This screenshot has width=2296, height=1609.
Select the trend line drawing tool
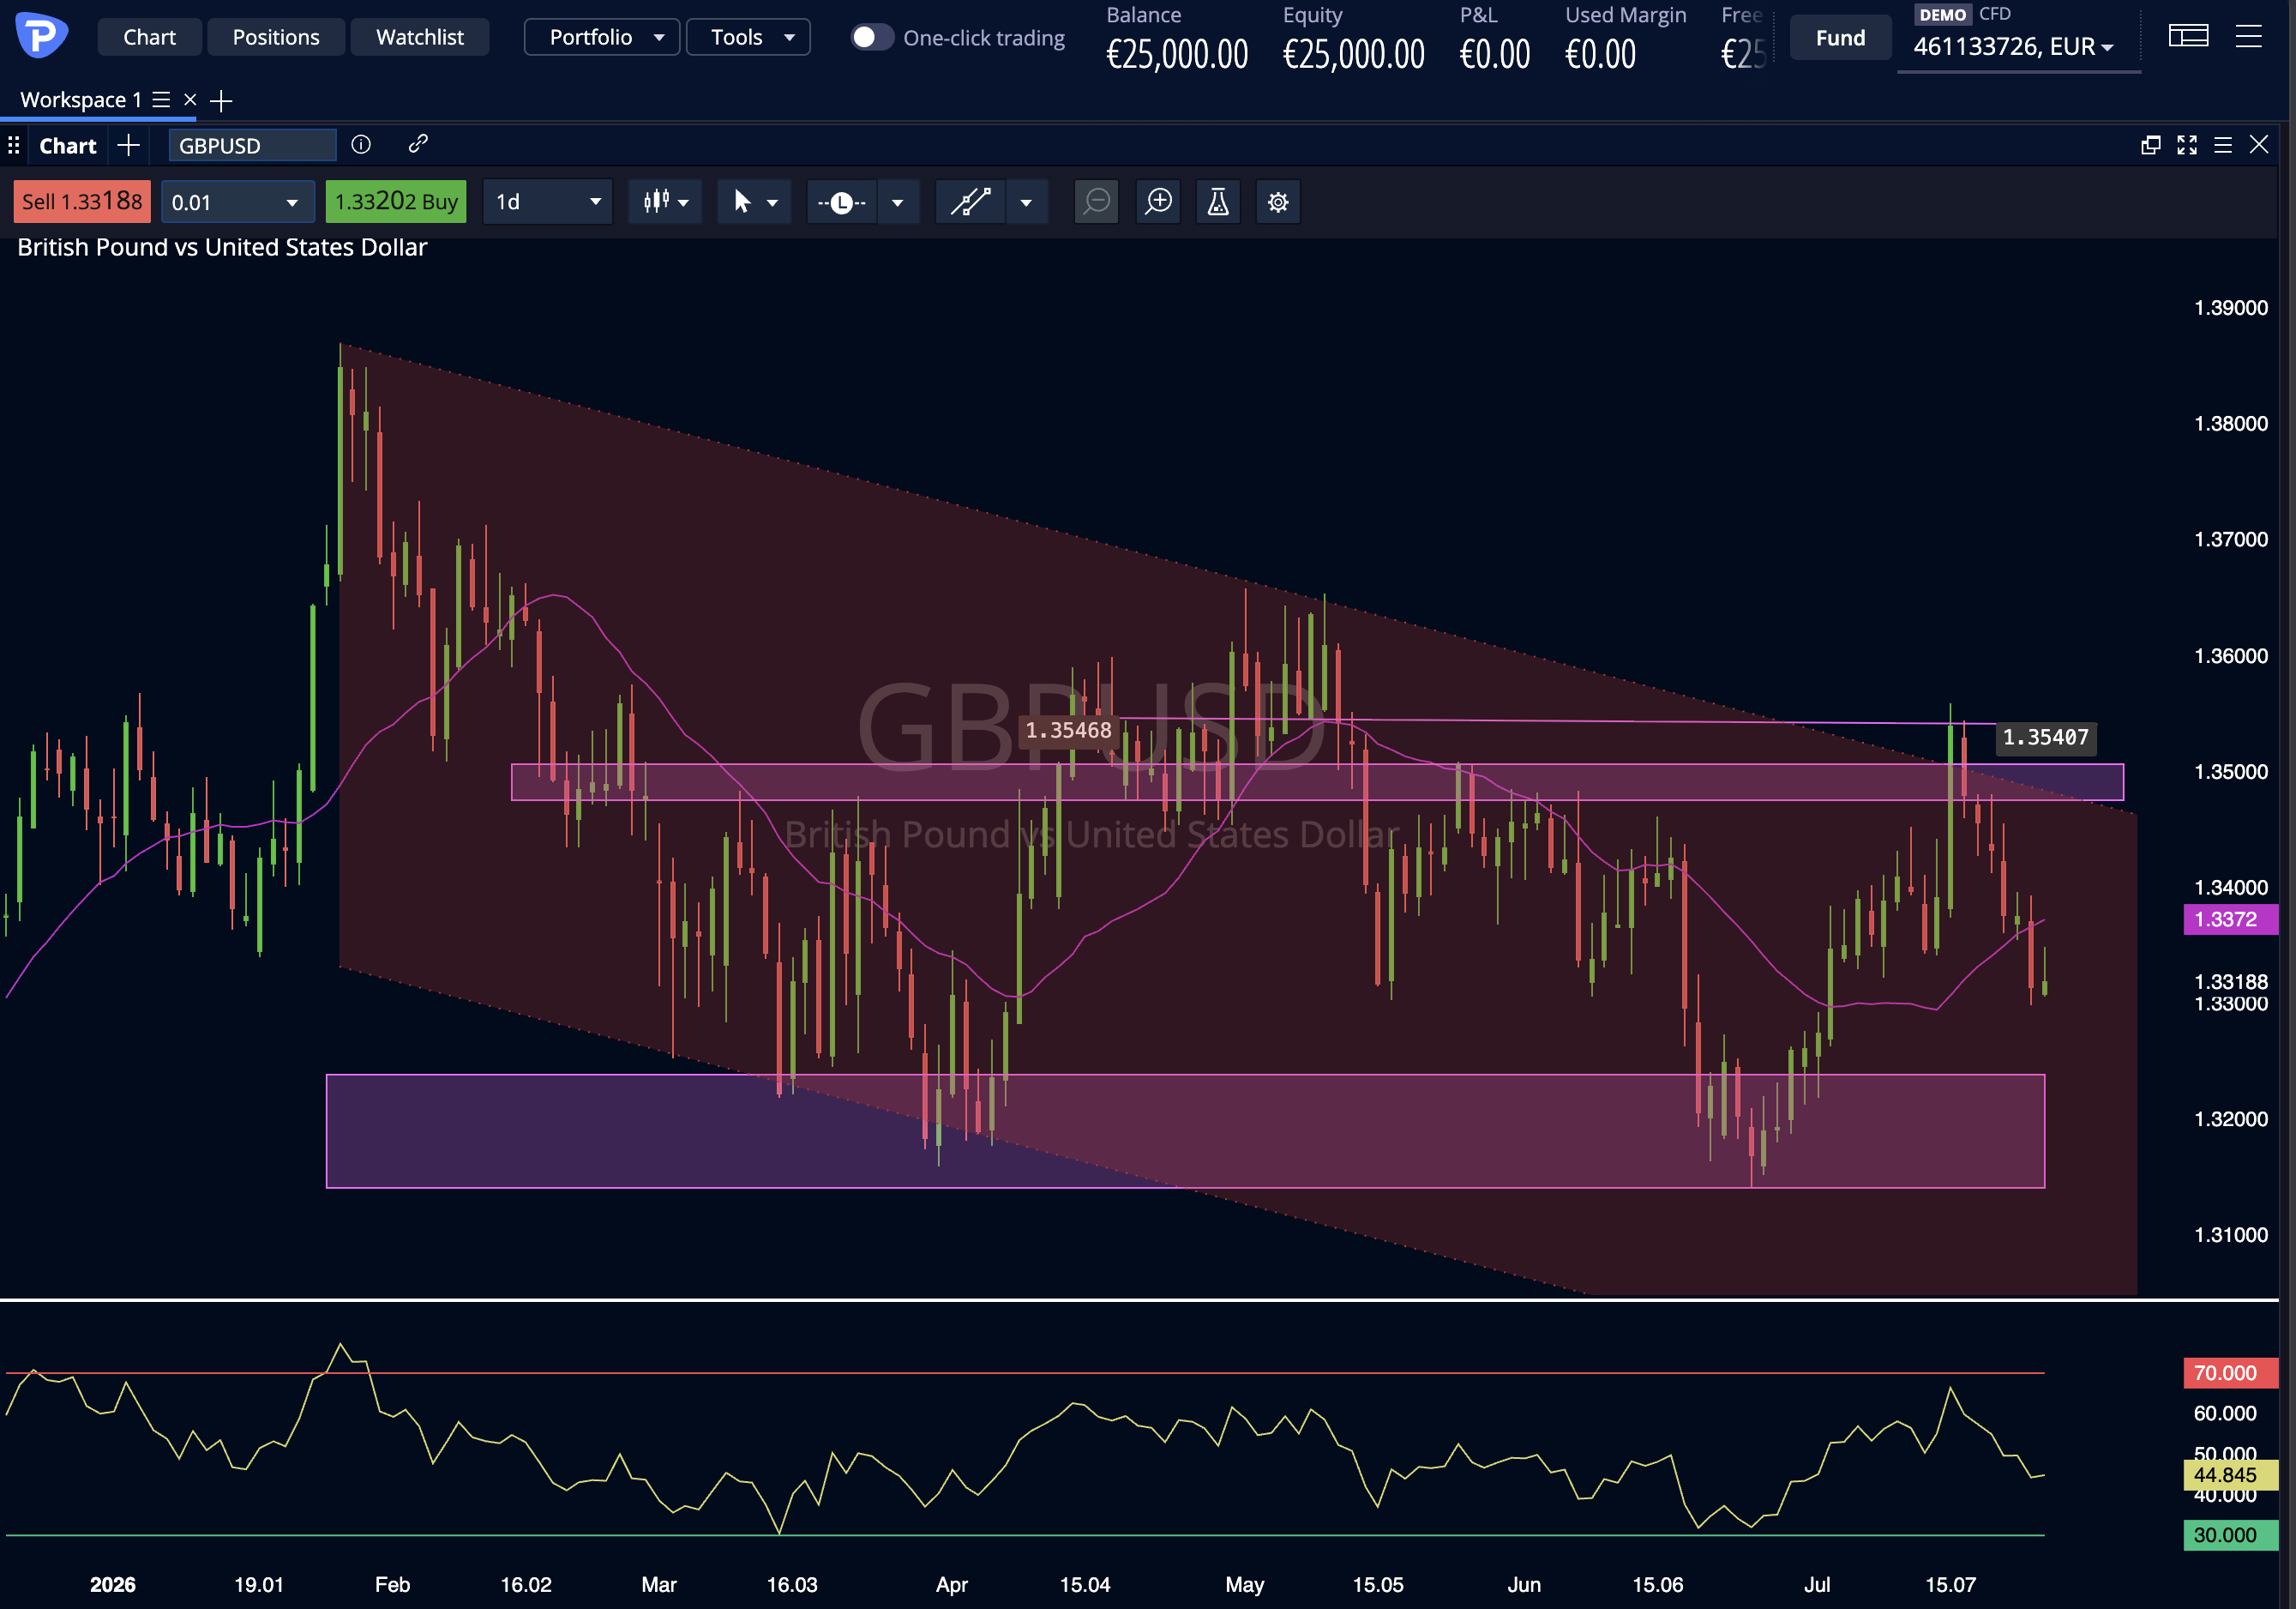tap(970, 202)
